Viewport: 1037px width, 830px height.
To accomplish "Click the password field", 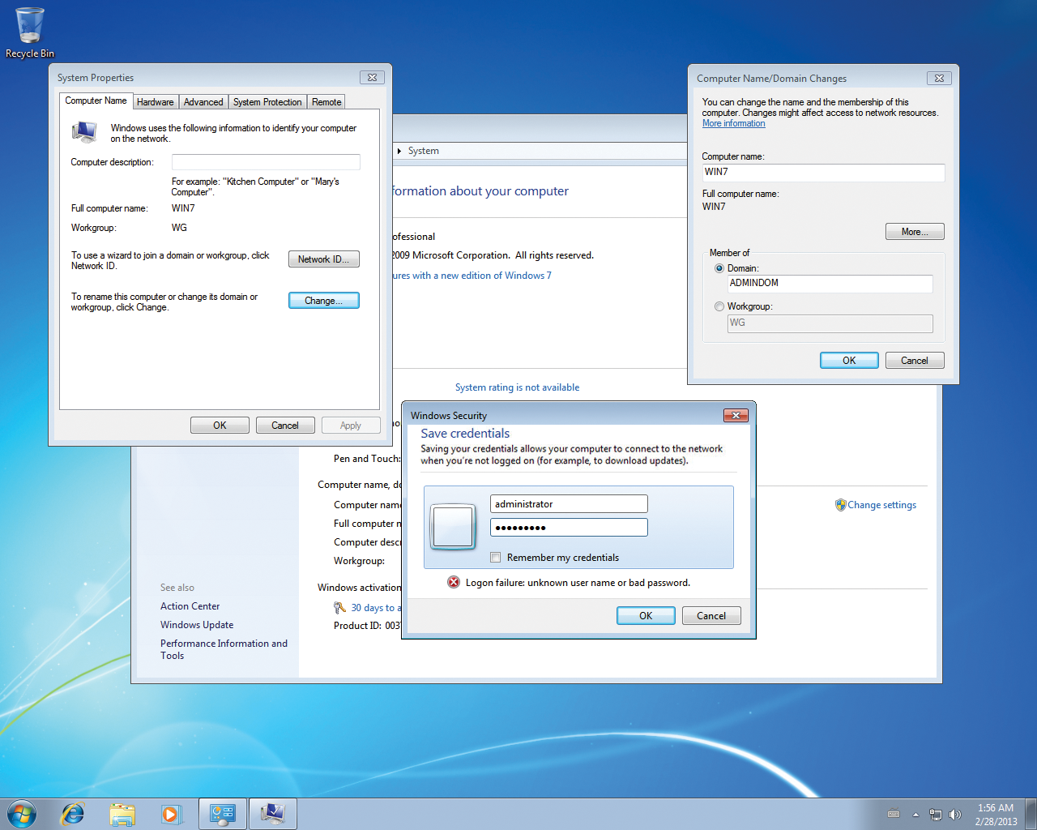I will [569, 528].
